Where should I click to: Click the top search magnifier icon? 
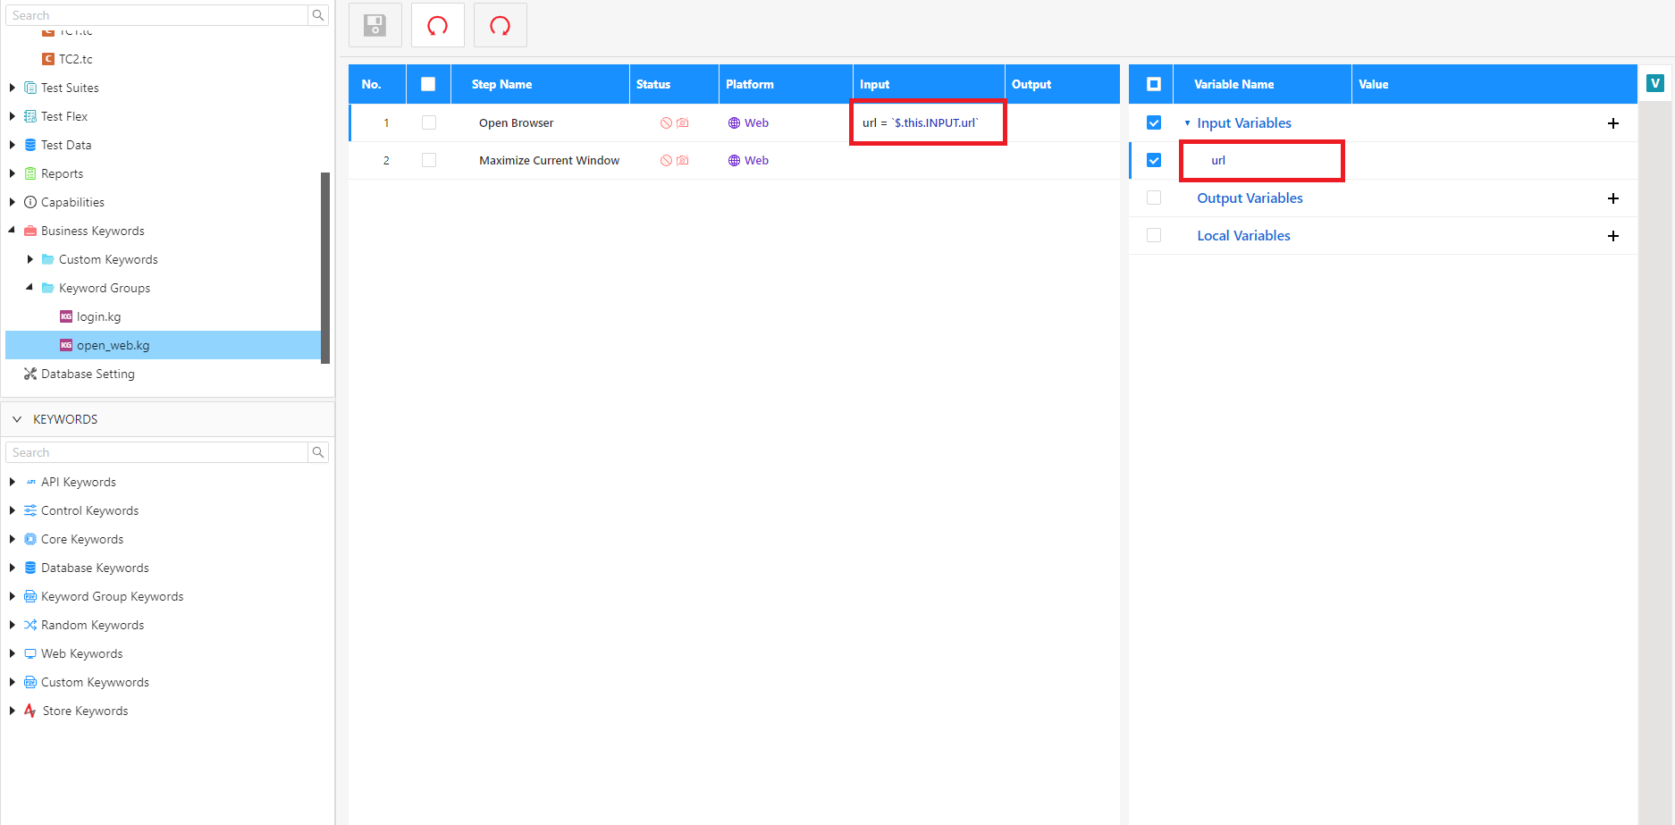click(318, 15)
